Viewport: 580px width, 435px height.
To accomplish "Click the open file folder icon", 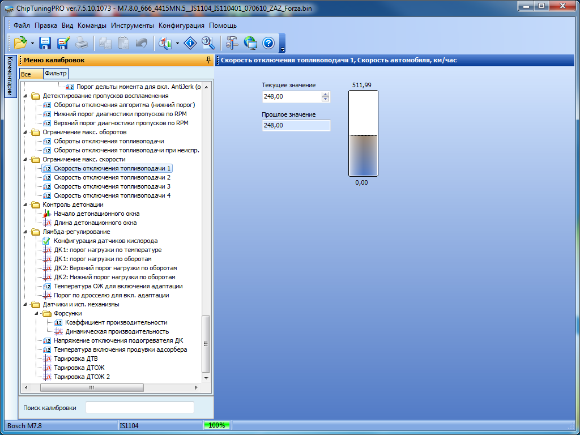I will [20, 42].
